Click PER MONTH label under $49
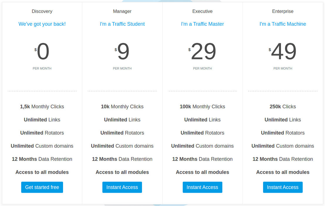325x206 pixels. [283, 68]
